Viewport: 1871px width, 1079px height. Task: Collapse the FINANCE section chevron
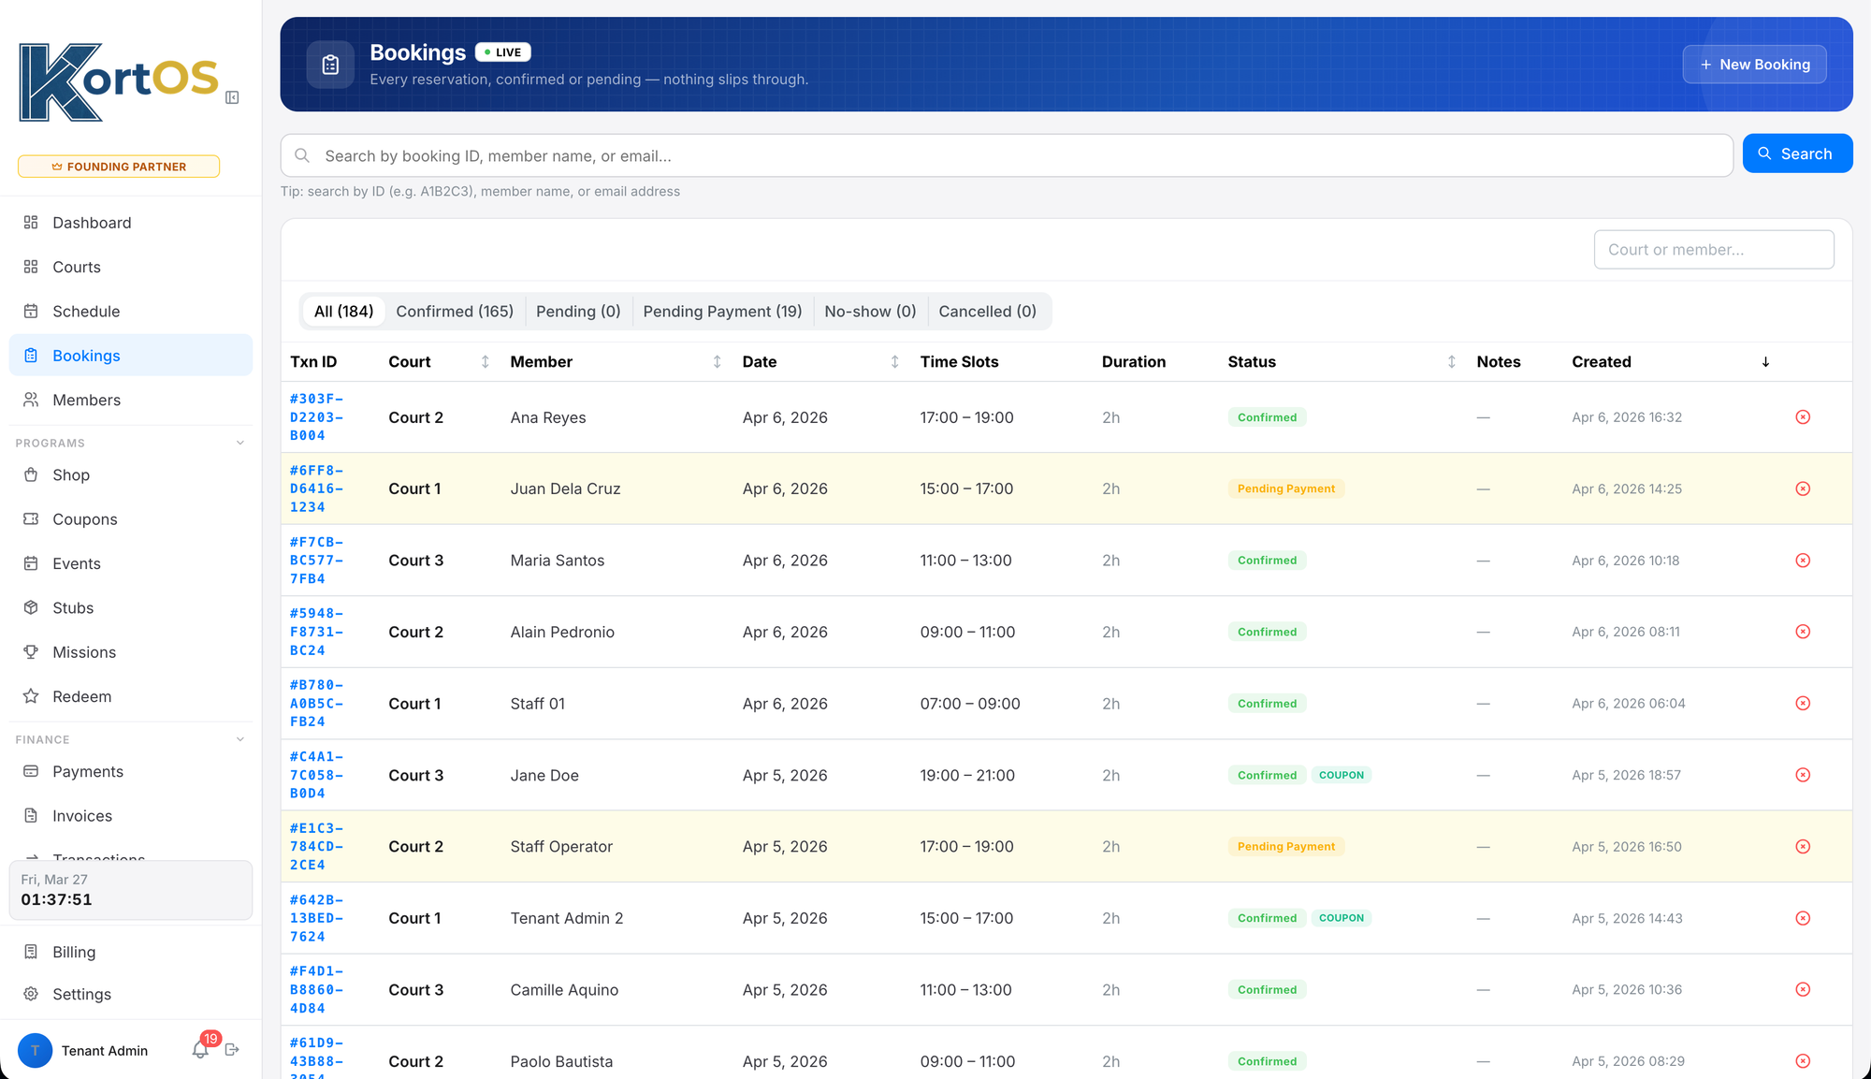coord(240,739)
